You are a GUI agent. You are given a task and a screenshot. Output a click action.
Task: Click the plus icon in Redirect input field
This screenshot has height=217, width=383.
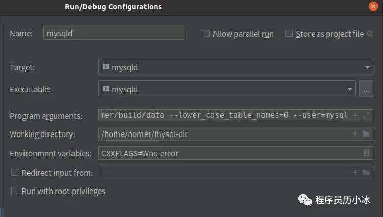point(355,172)
